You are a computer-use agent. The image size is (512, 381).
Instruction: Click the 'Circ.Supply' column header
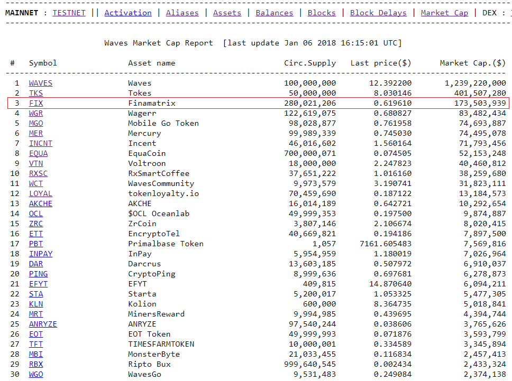click(310, 63)
